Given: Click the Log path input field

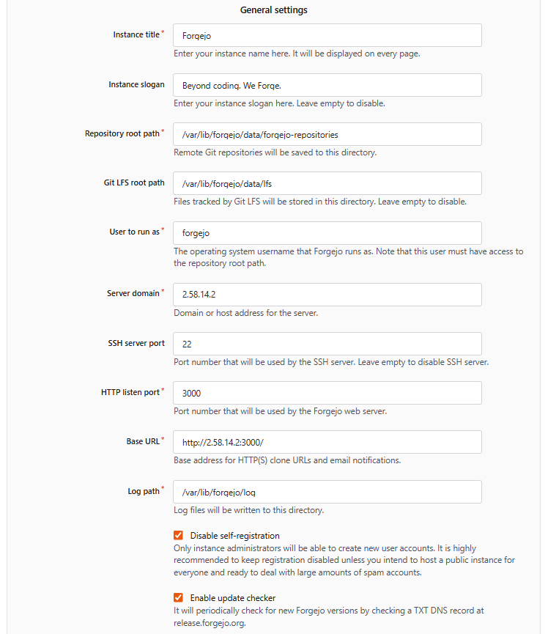Looking at the screenshot, I should click(326, 491).
